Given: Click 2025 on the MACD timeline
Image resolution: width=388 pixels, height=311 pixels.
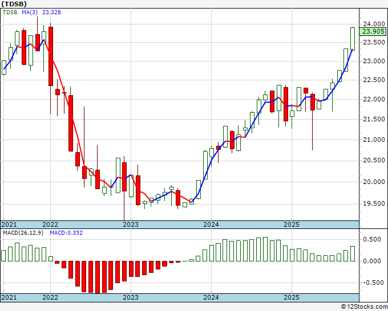Looking at the screenshot, I should [292, 297].
